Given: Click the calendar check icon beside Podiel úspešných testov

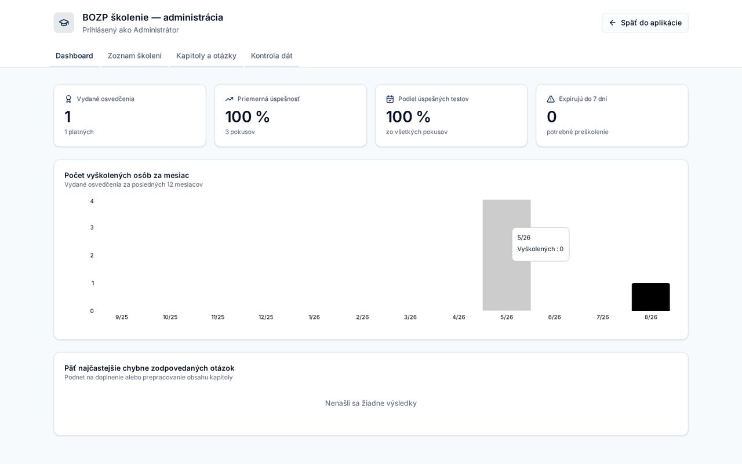Looking at the screenshot, I should pos(390,99).
